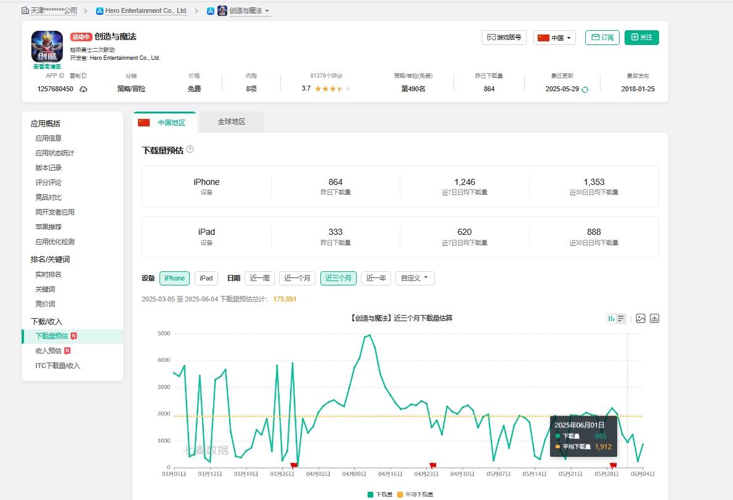The width and height of the screenshot is (733, 500).
Task: Click the download cloud icon beside 1257680450
Action: (x=83, y=89)
